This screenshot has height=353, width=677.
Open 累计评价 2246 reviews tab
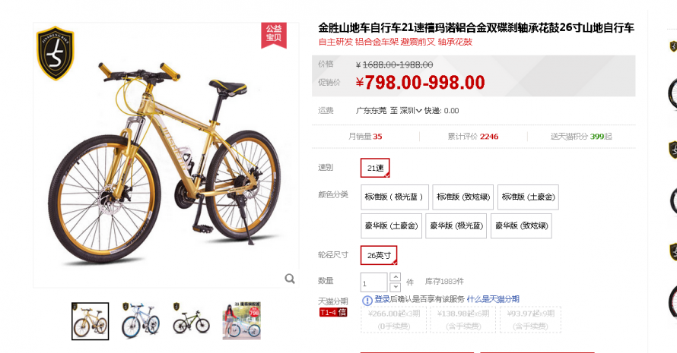(473, 137)
